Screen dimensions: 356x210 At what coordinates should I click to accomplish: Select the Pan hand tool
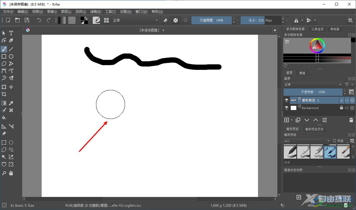(x=11, y=173)
